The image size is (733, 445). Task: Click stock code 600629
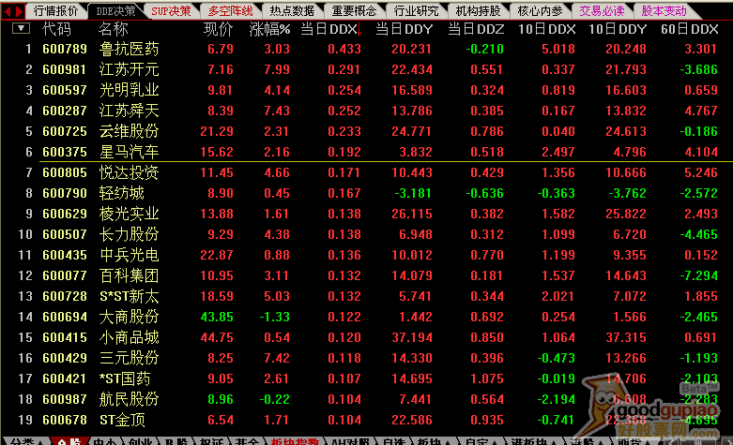65,214
